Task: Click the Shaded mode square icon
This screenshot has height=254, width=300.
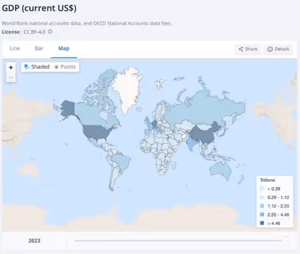Action: 27,67
